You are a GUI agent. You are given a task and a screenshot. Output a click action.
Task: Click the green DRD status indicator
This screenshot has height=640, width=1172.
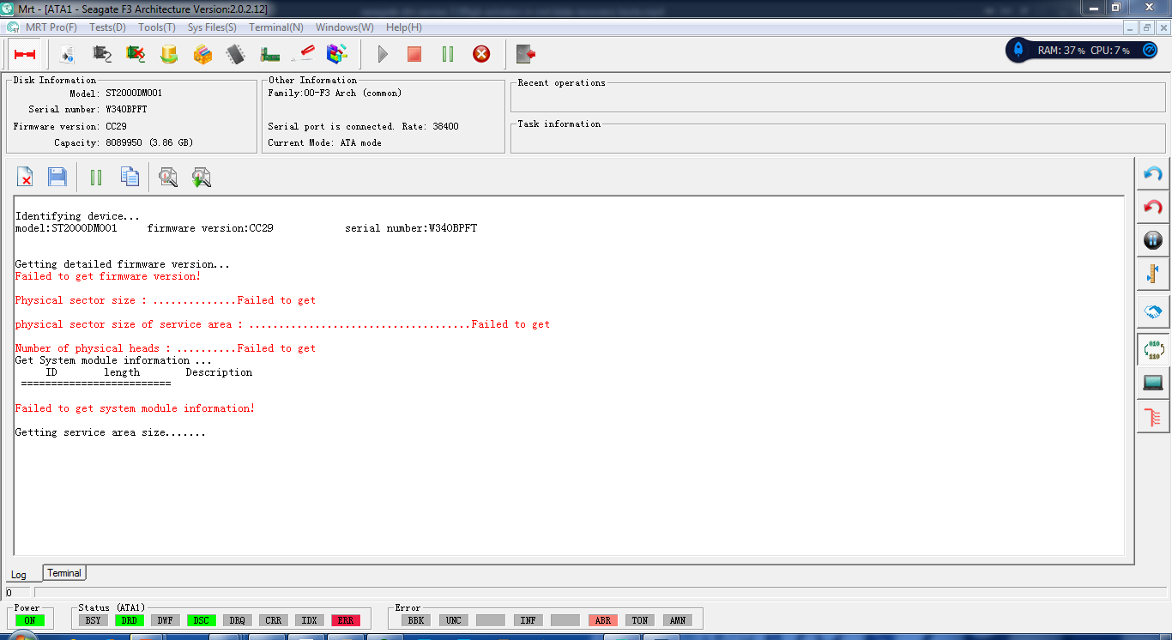click(x=130, y=620)
